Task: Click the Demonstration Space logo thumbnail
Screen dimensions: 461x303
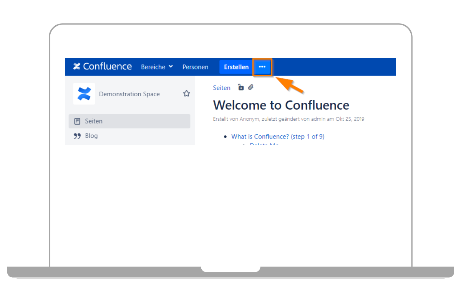Action: point(84,94)
